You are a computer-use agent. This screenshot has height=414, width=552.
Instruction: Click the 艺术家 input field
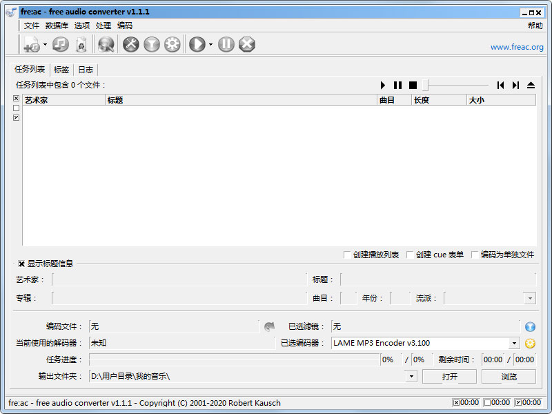pyautogui.click(x=179, y=279)
